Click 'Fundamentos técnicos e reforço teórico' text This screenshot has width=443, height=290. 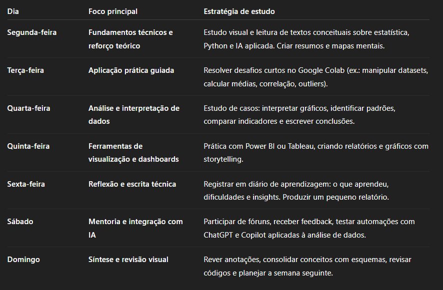point(130,39)
